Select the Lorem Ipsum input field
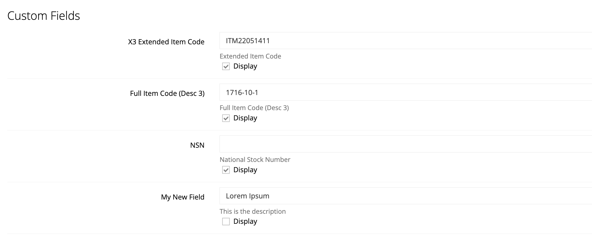The width and height of the screenshot is (592, 243). 406,196
